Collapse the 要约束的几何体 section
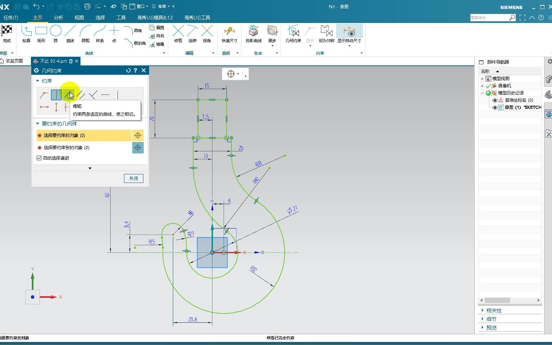This screenshot has height=345, width=552. tap(38, 124)
